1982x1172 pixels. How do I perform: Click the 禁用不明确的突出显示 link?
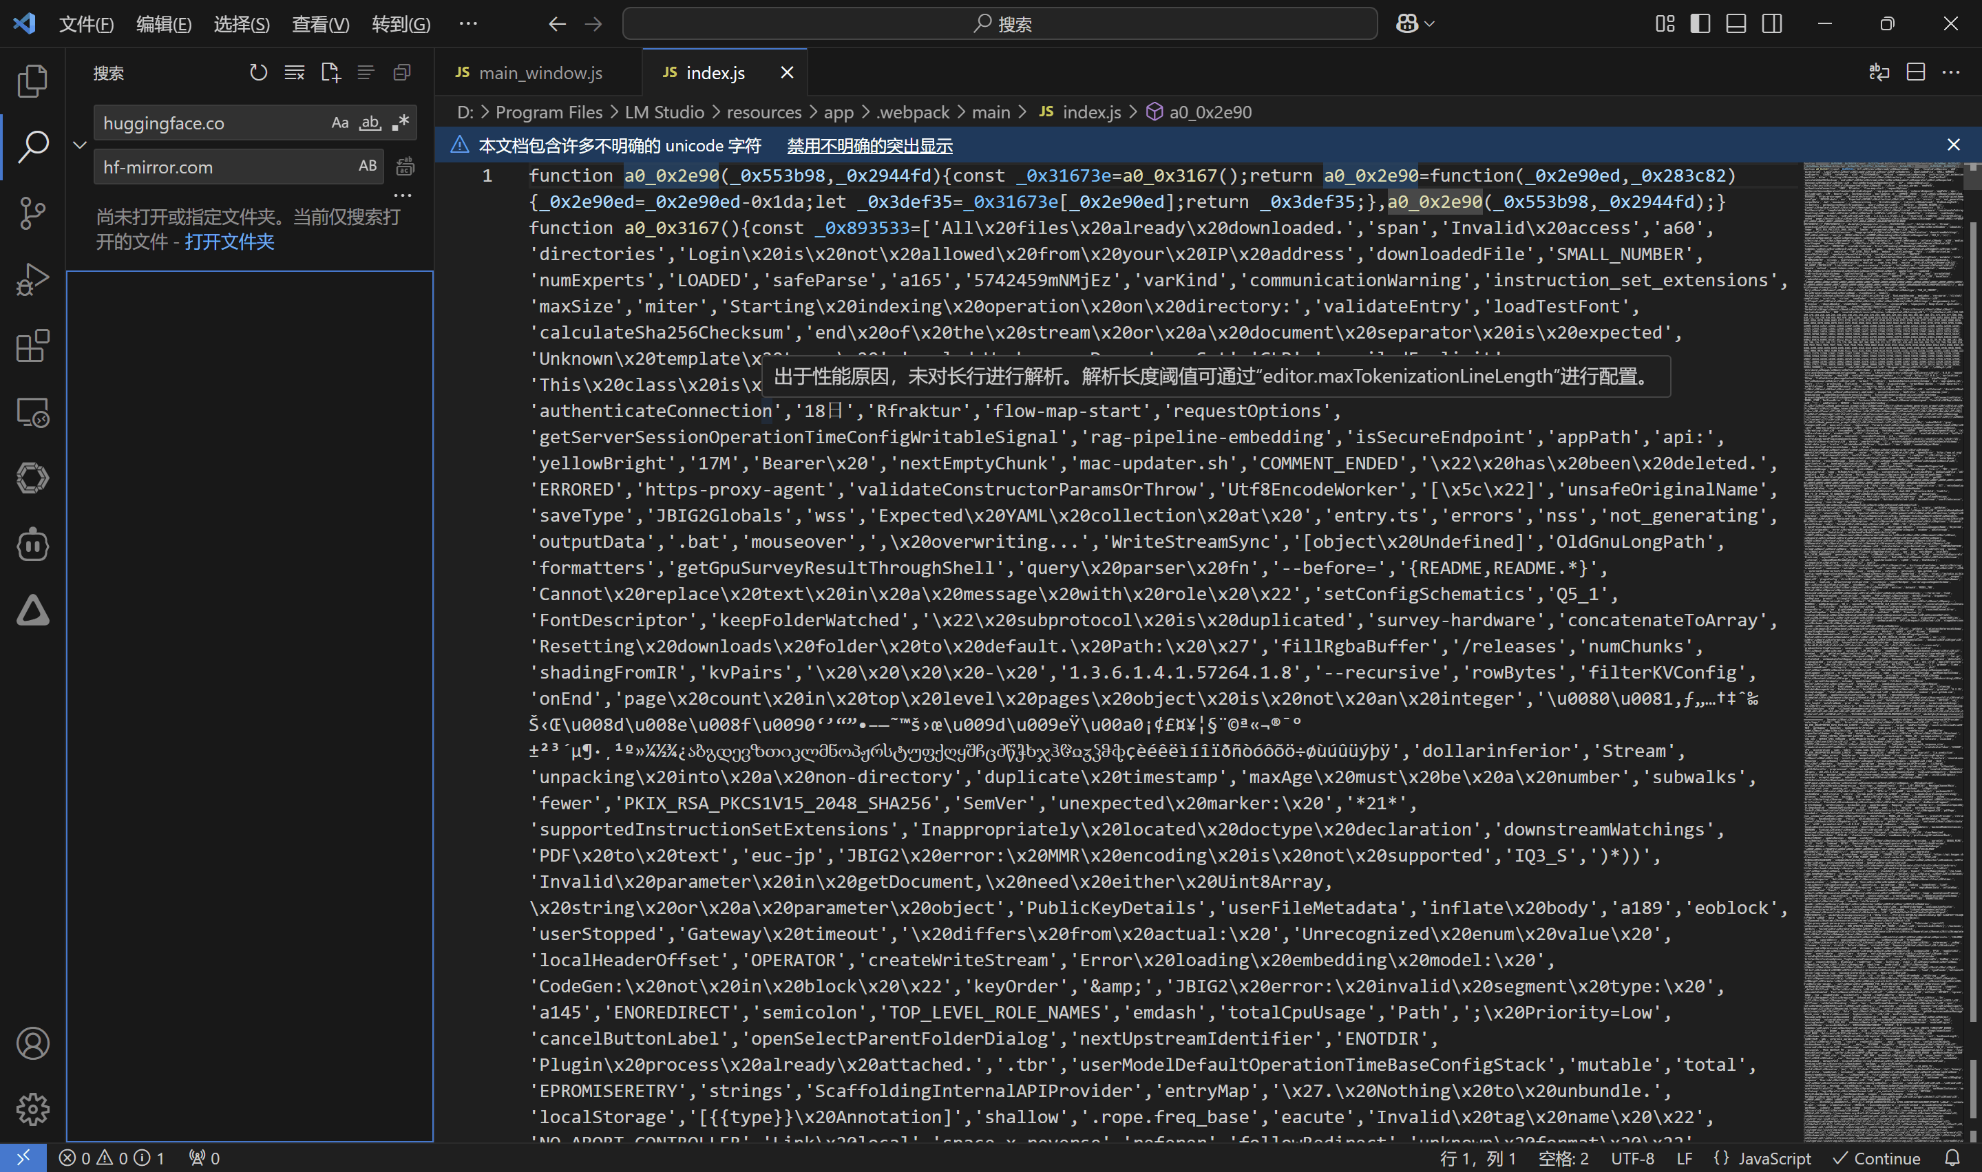(869, 145)
